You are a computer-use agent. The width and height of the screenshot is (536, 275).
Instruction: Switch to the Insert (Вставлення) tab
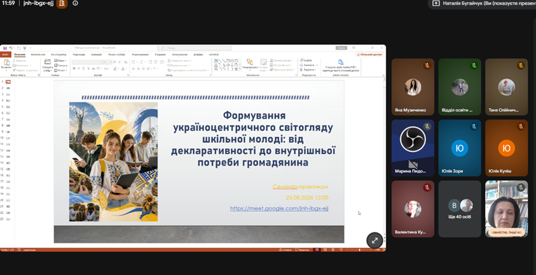[38, 54]
